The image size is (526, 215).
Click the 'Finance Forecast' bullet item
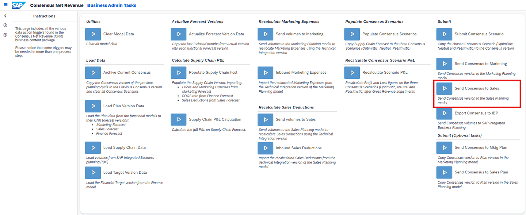(x=109, y=133)
